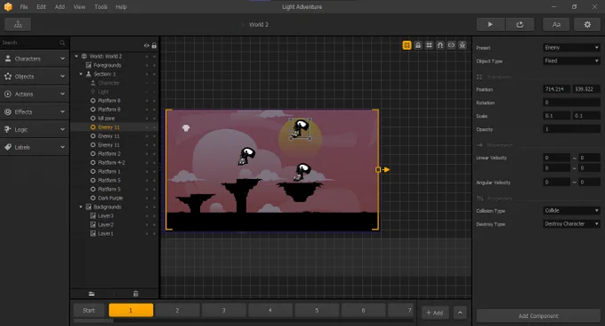Open the Add menu
Viewport: 605px width, 326px height.
click(x=60, y=6)
